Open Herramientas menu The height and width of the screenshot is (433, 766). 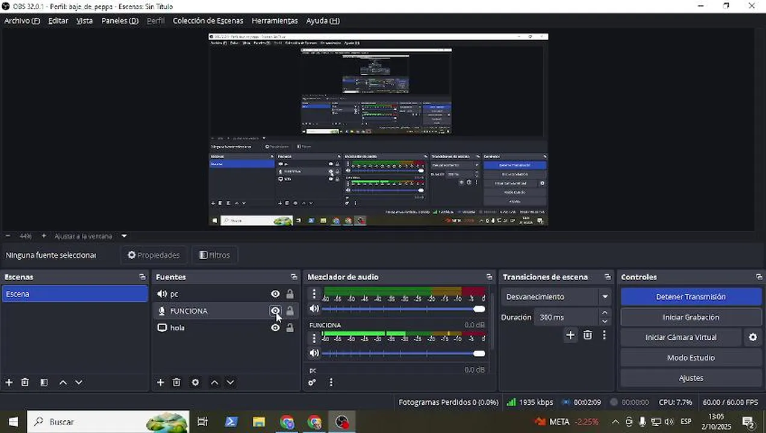click(x=275, y=20)
